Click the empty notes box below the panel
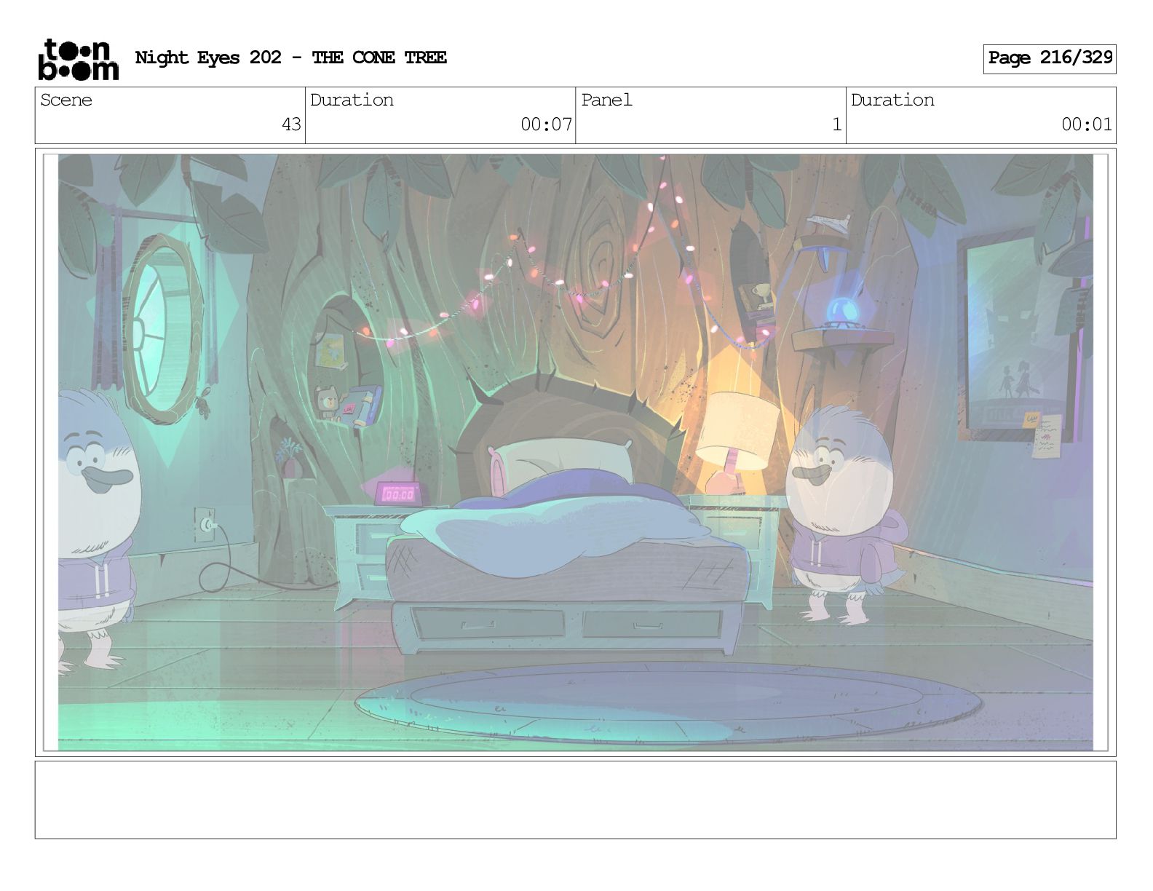 [575, 800]
